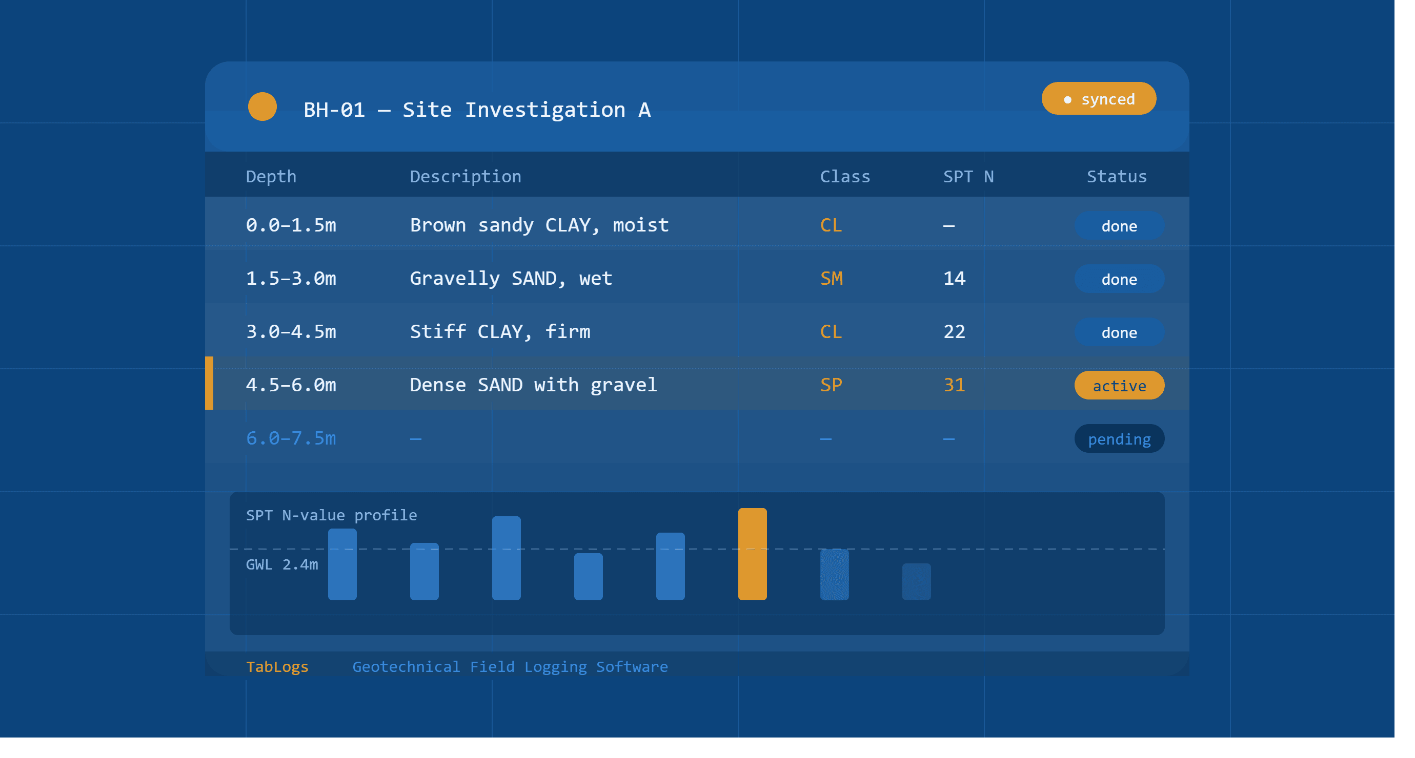Select the Gravelly SAND, wet row
The width and height of the screenshot is (1415, 758).
[697, 278]
